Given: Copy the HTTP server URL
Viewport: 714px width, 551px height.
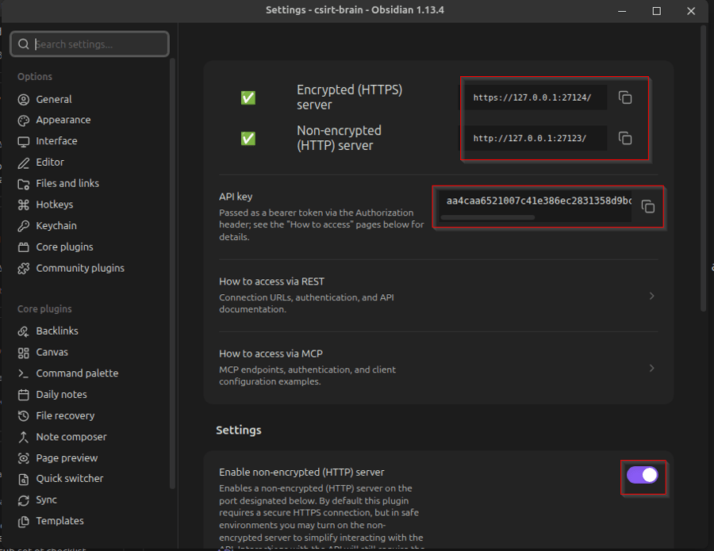Looking at the screenshot, I should point(625,138).
